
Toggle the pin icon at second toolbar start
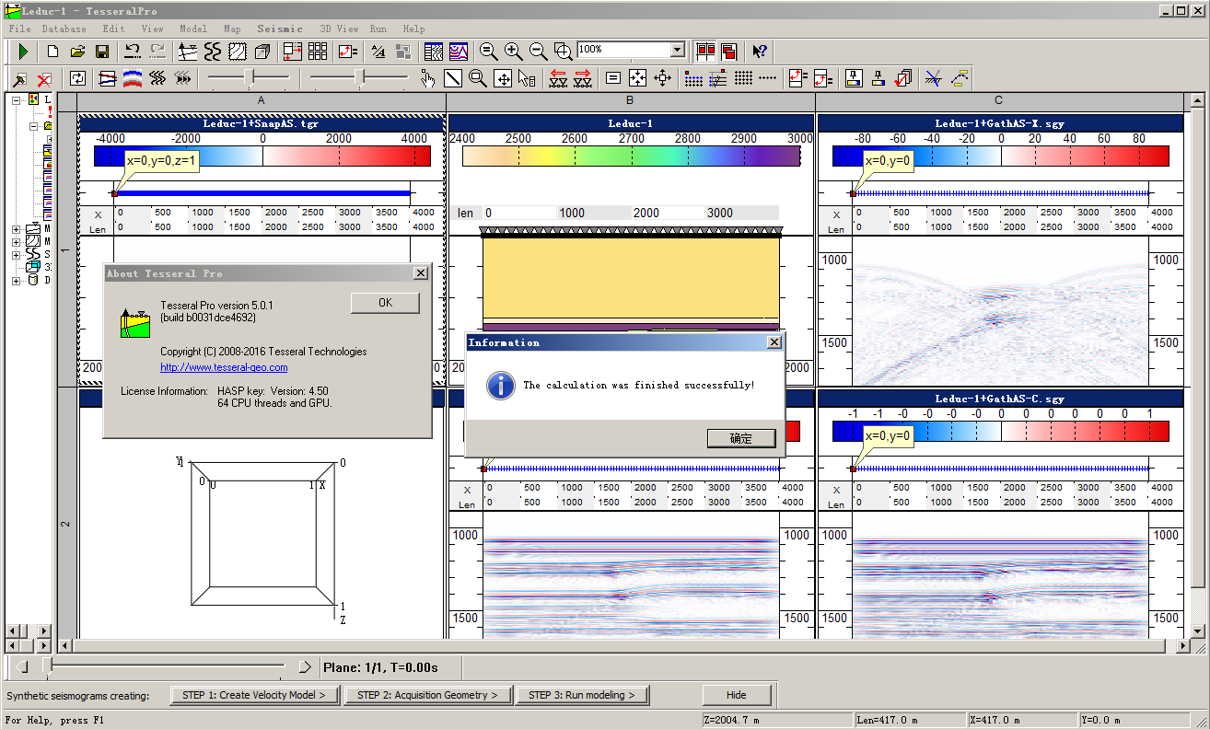[18, 79]
